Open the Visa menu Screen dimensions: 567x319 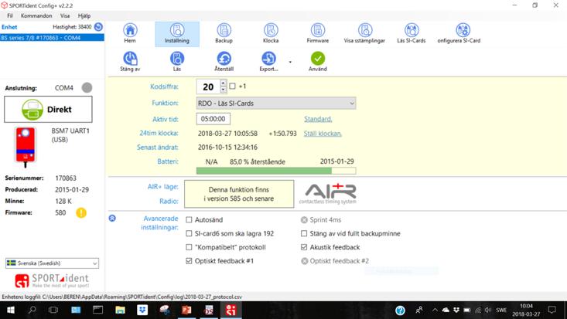point(65,15)
